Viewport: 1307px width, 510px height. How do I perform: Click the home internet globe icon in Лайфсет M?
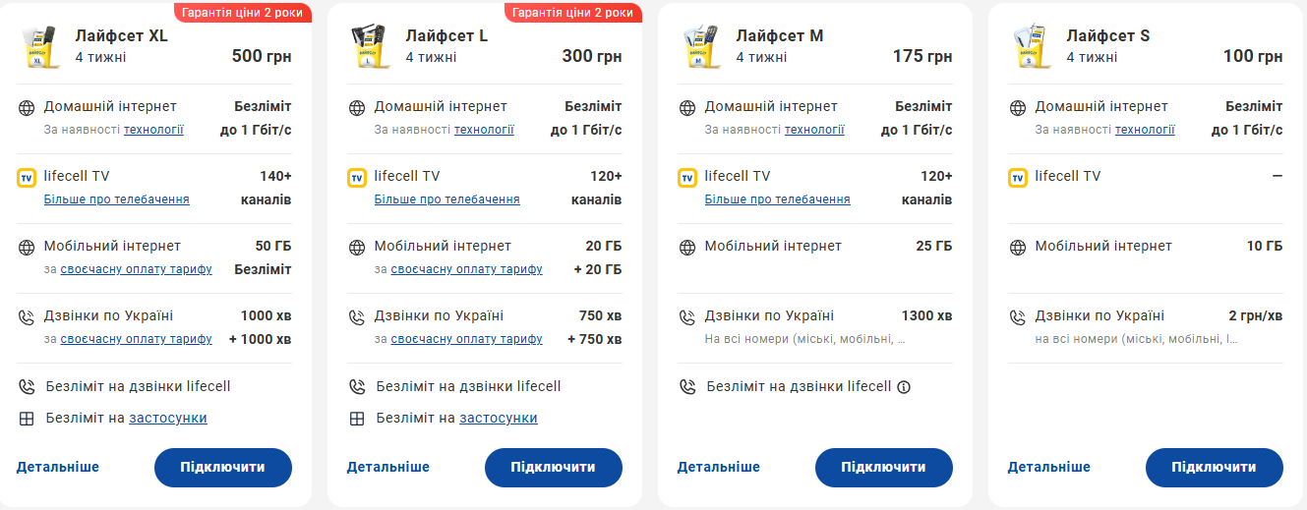coord(687,108)
